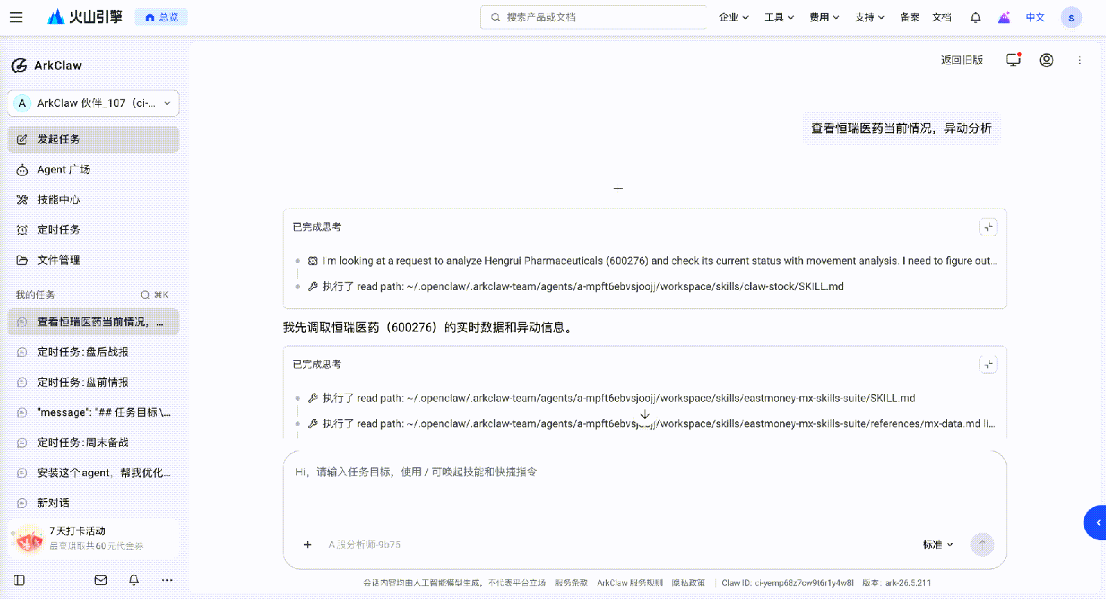Open Agent广场 in sidebar
The image size is (1106, 599).
click(93, 170)
